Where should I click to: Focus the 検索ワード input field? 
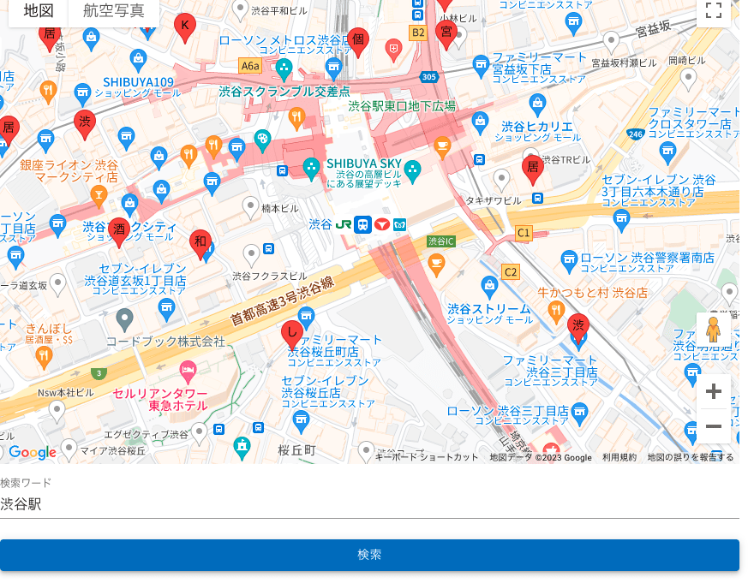[x=369, y=504]
